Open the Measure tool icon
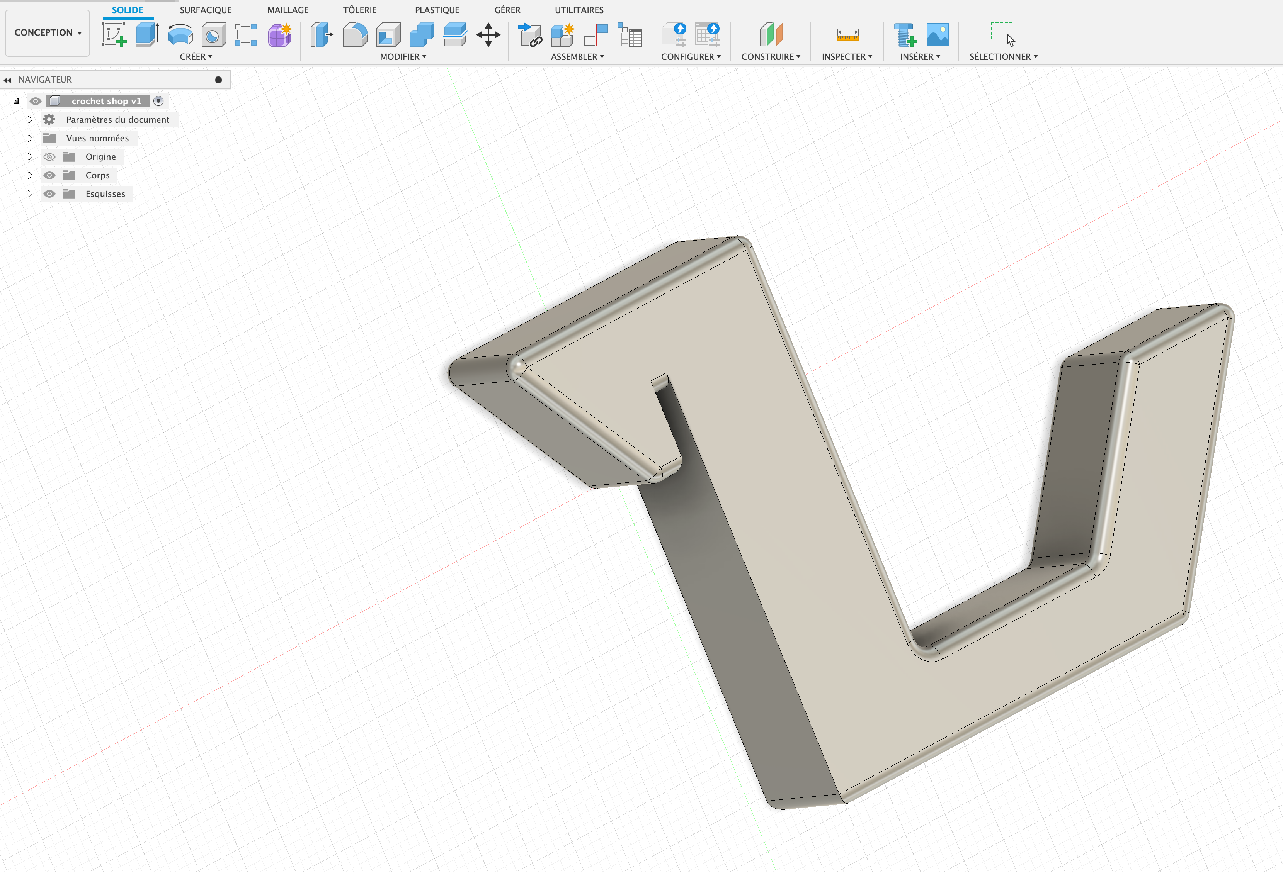The width and height of the screenshot is (1283, 872). click(x=847, y=35)
